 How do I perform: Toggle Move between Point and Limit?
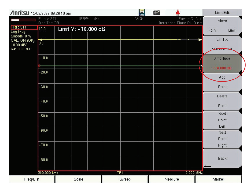222,26
